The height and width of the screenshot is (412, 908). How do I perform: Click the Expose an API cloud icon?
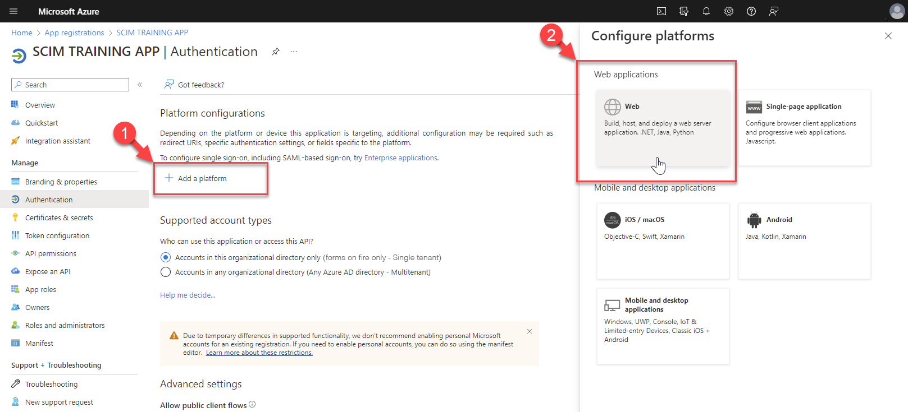coord(15,271)
